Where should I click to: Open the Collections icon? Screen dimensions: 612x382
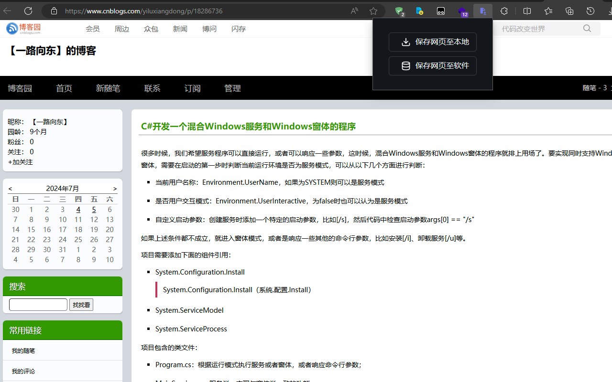click(568, 11)
